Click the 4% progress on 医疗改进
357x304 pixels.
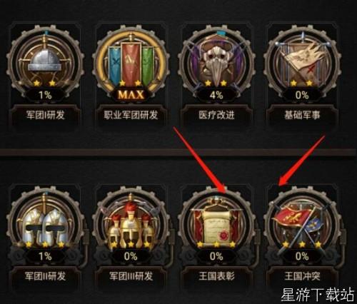pyautogui.click(x=216, y=95)
